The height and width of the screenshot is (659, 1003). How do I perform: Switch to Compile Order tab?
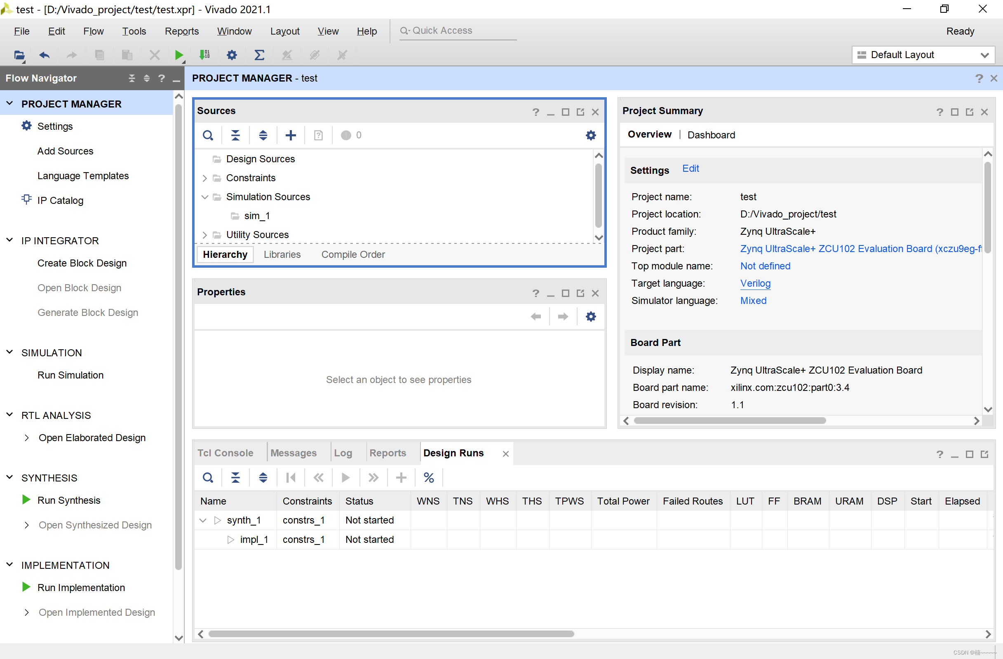[x=353, y=255]
